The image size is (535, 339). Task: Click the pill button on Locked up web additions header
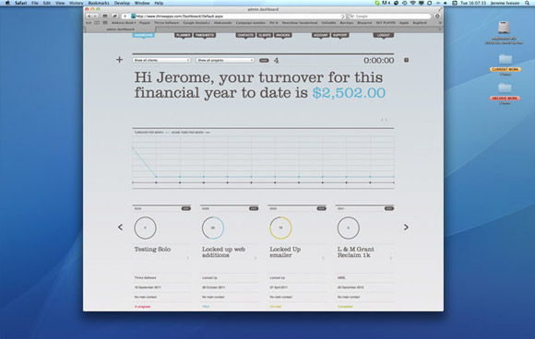pos(254,208)
